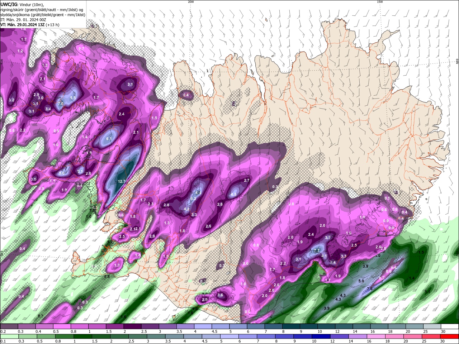Click the 12.7 precipitation maximum value
The height and width of the screenshot is (344, 459).
[x=122, y=182]
